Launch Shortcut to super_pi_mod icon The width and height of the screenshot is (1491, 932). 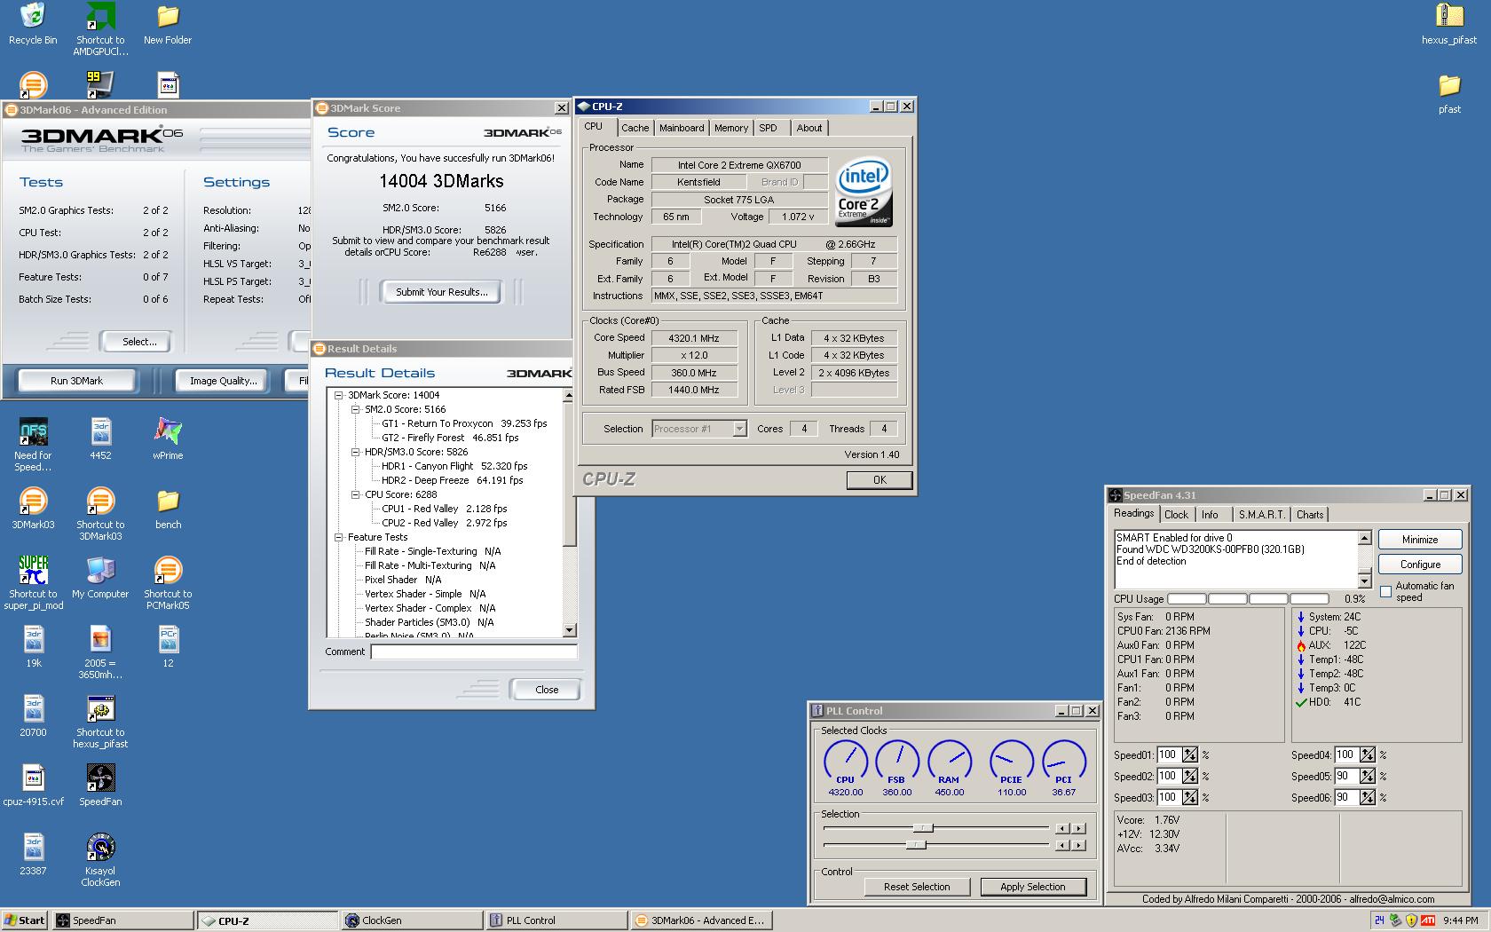point(33,583)
